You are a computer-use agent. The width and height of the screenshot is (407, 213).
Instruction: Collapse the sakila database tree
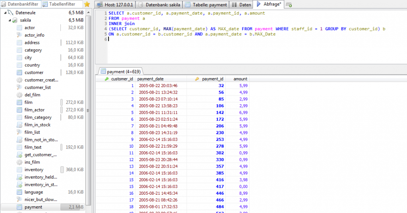[10, 20]
